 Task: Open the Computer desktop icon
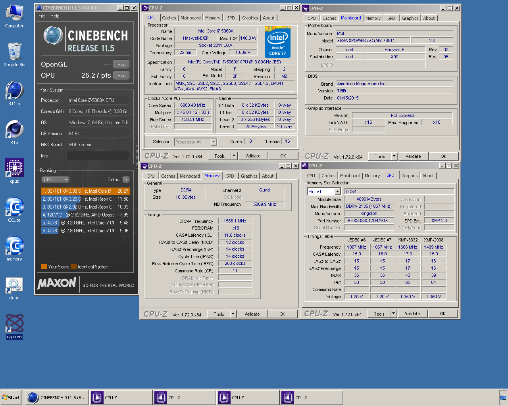14,16
